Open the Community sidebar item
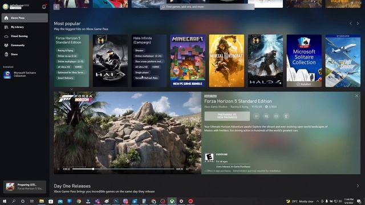365x205 pixels. pyautogui.click(x=25, y=45)
